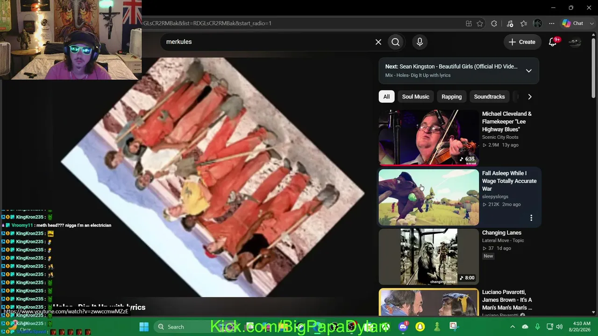Image resolution: width=598 pixels, height=336 pixels.
Task: Open the network/display tray icon
Action: pos(549,327)
